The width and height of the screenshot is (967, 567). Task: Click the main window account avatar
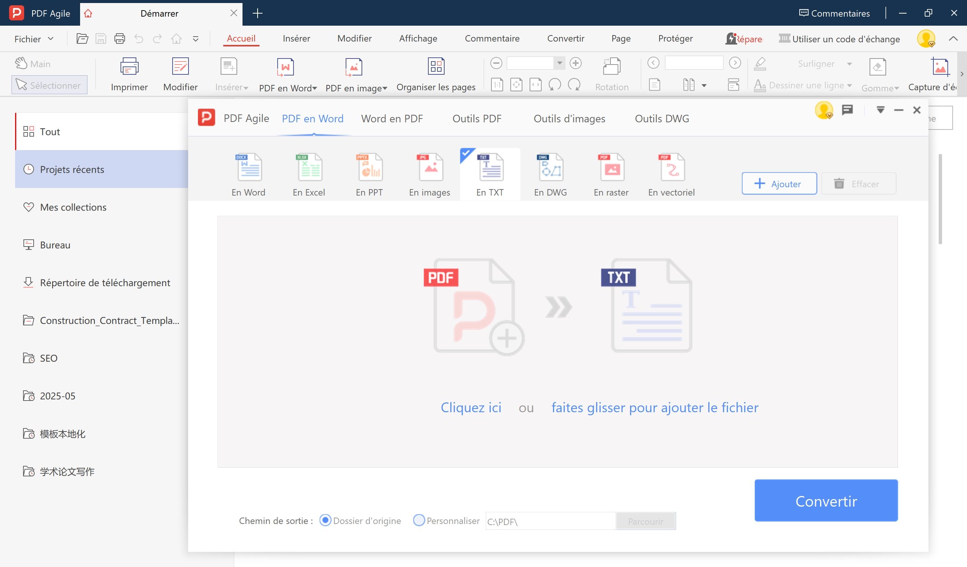point(926,39)
